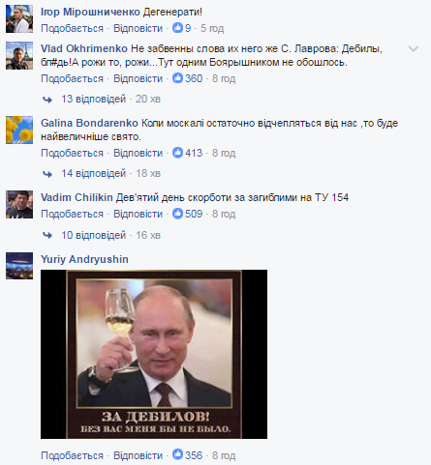431x465 pixels.
Task: Like Ігор Мірошниченко's comment via Подобається
Action: coord(72,28)
